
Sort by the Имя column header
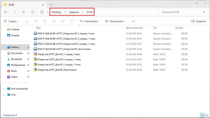coord(38,28)
